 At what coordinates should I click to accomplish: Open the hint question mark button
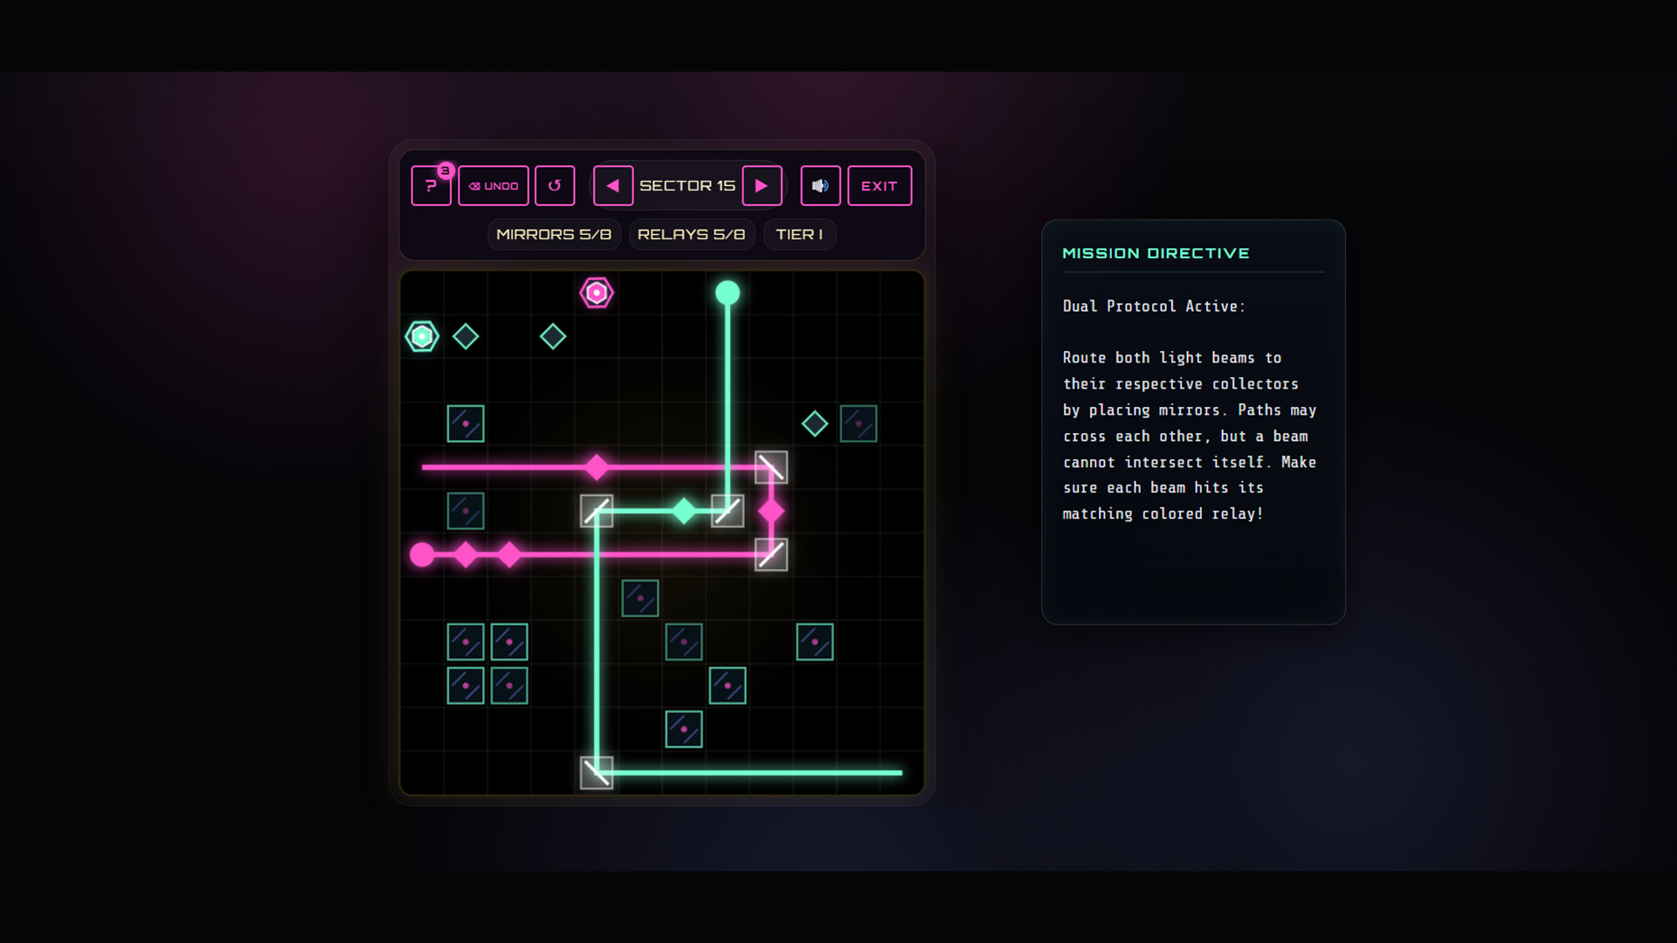(431, 186)
